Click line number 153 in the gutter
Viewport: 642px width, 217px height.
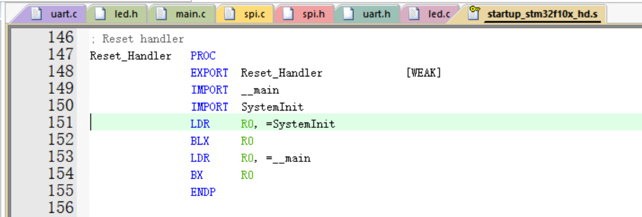[x=61, y=157]
